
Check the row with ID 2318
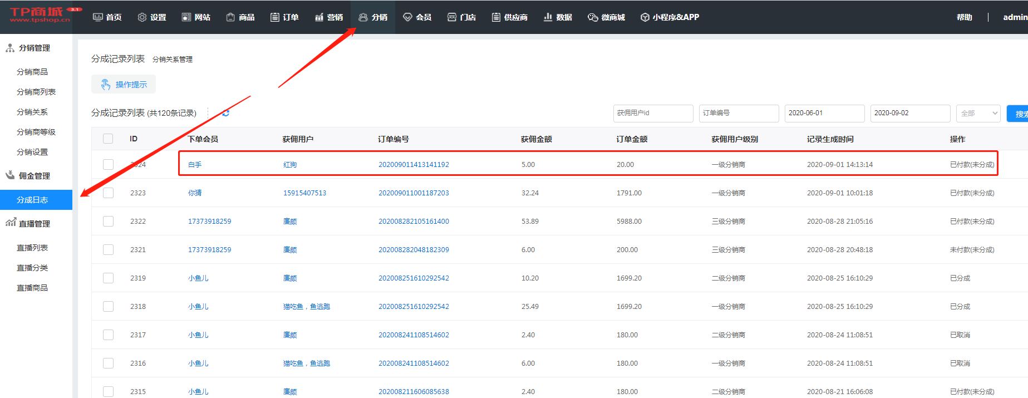click(x=108, y=306)
